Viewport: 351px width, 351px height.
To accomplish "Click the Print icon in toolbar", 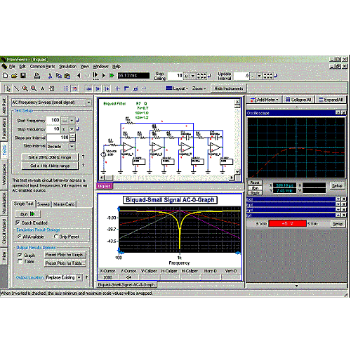I will 37,76.
